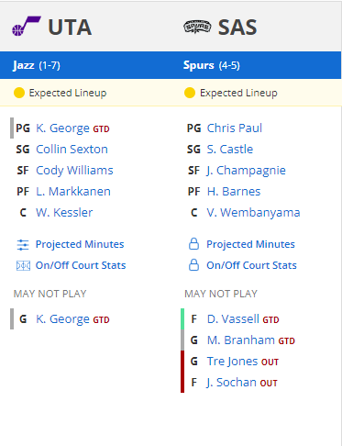Select Spurs (4-5) in blue header

point(212,65)
